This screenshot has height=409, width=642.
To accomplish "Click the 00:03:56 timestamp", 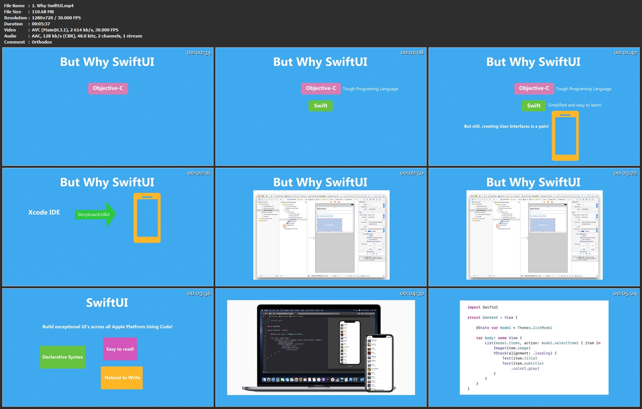I will 199,293.
